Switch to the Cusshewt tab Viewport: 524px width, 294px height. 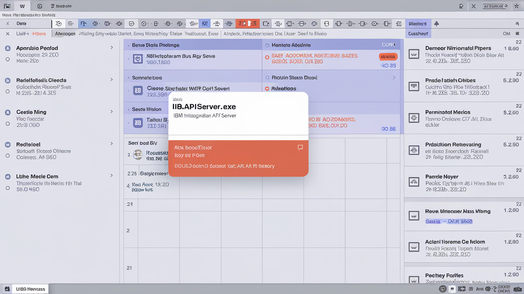point(418,34)
